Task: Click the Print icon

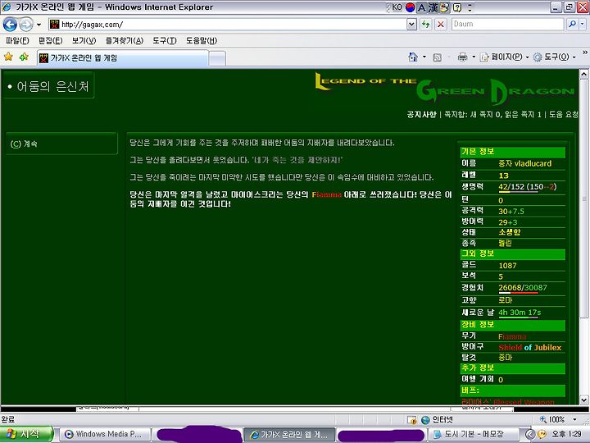Action: coord(462,57)
